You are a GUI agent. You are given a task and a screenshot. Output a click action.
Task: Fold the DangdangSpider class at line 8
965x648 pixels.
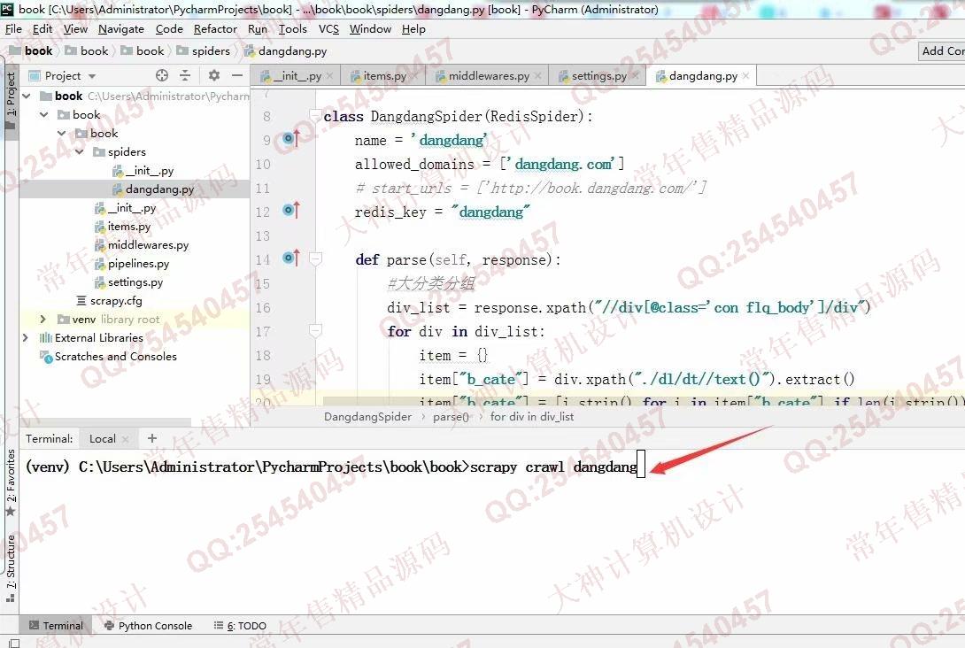pyautogui.click(x=315, y=116)
